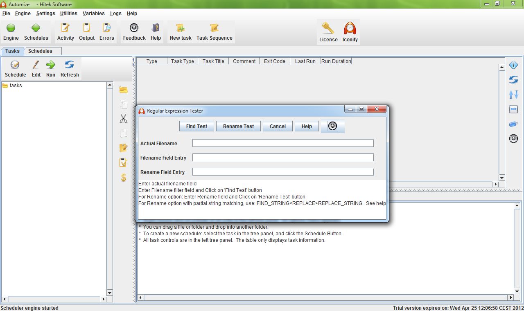Click the up-down sort arrows icon
Screen dimensions: 524x311
513,95
